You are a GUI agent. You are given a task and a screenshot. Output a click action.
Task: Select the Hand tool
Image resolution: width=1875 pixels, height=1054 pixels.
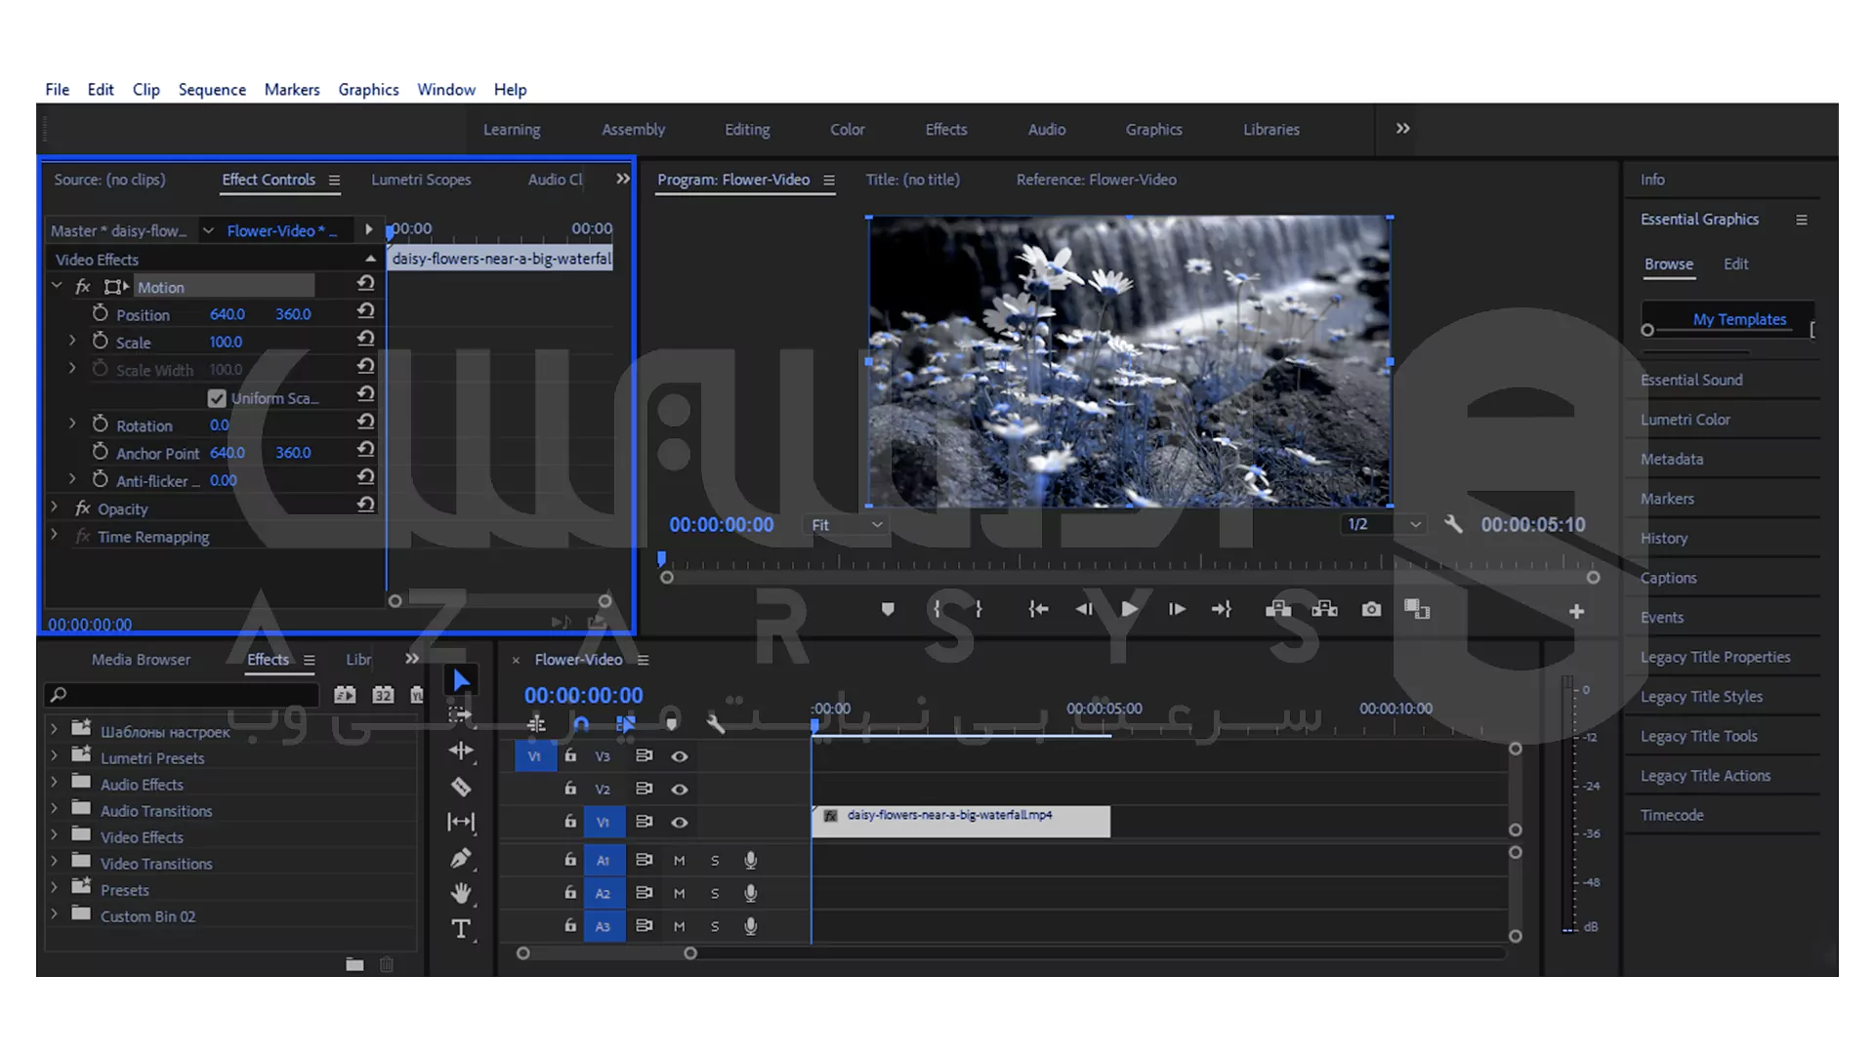click(461, 893)
